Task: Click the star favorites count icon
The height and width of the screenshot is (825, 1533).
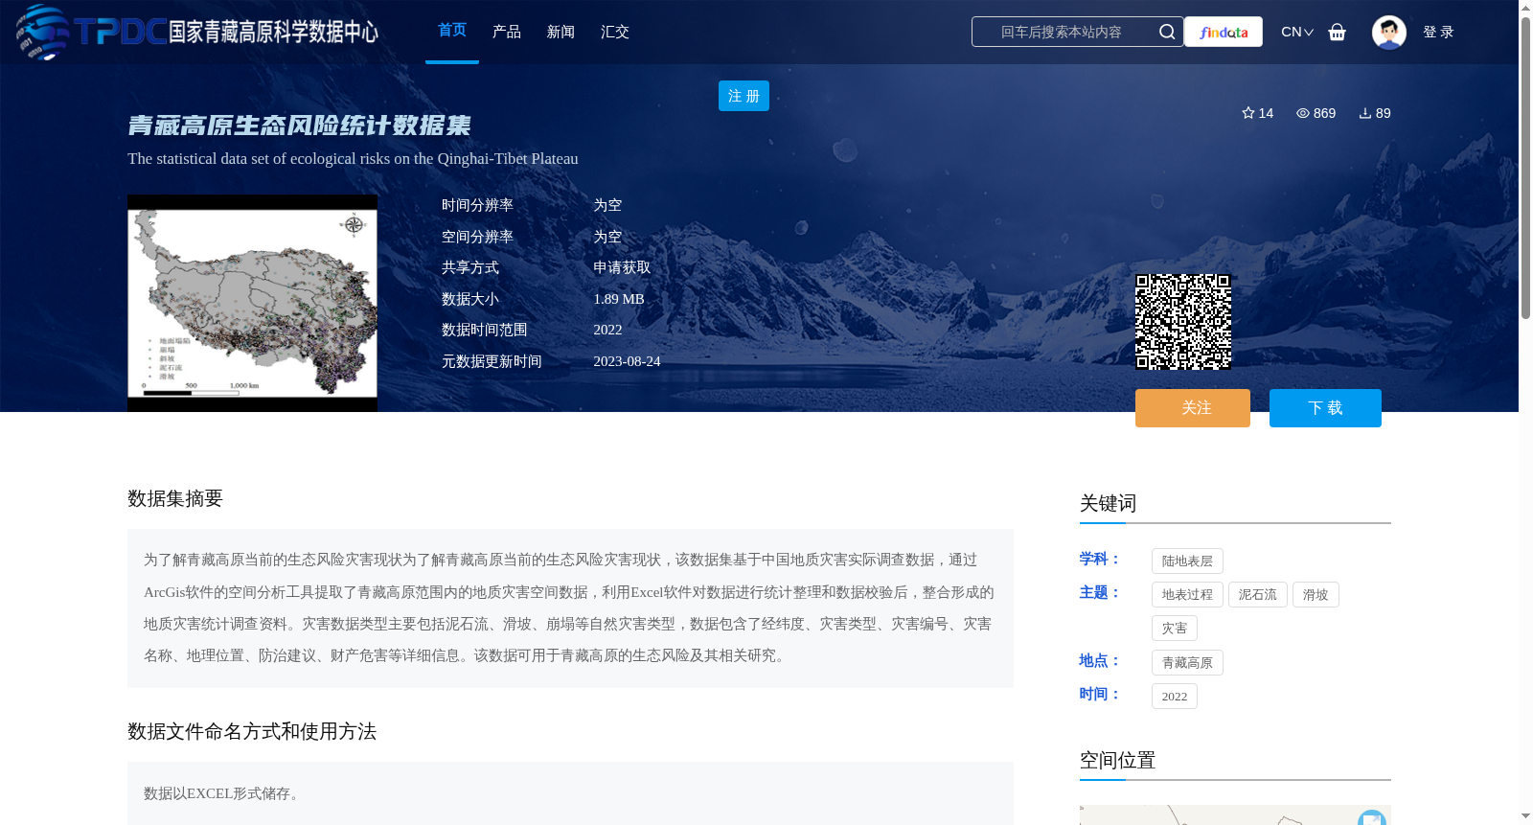Action: pyautogui.click(x=1248, y=113)
